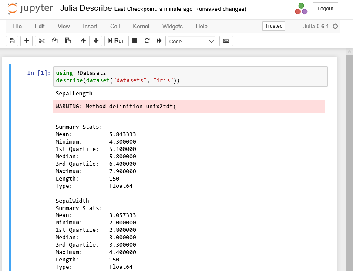Click the (unsaved changes) status text
The height and width of the screenshot is (271, 353).
pyautogui.click(x=222, y=9)
